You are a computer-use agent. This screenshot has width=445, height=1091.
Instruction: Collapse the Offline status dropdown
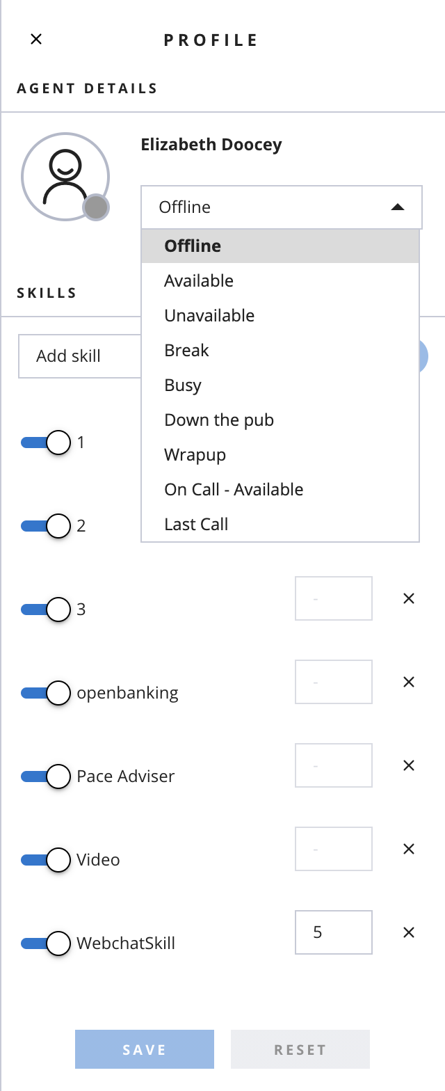(282, 207)
